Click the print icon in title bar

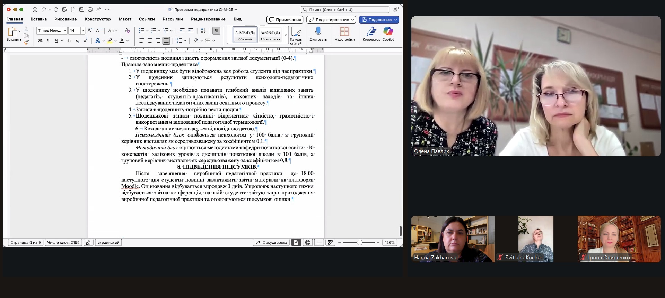[x=90, y=10]
